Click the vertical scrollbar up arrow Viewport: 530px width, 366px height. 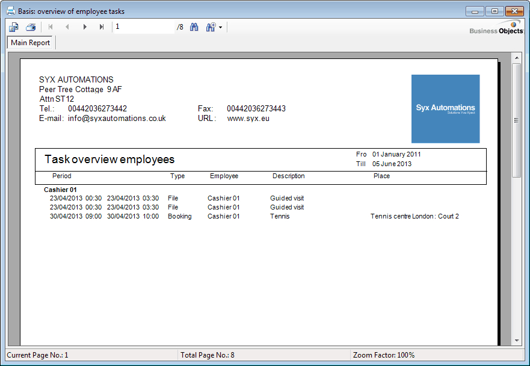pos(516,58)
